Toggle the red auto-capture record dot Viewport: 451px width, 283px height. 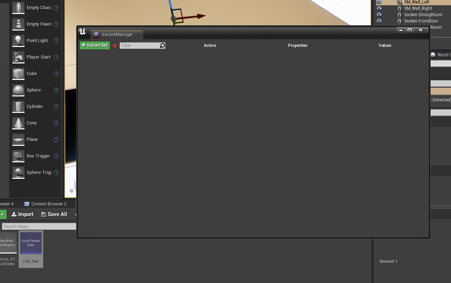115,46
